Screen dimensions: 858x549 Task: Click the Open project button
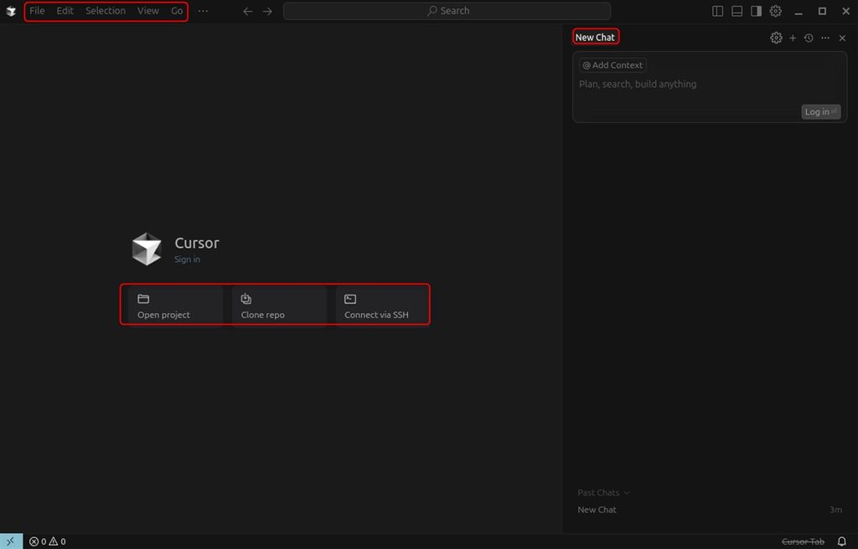coord(176,305)
